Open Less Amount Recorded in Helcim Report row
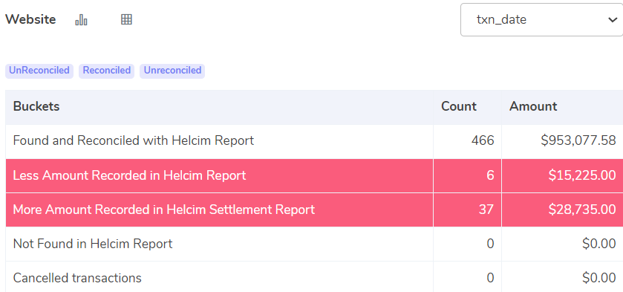The width and height of the screenshot is (623, 292). (314, 175)
